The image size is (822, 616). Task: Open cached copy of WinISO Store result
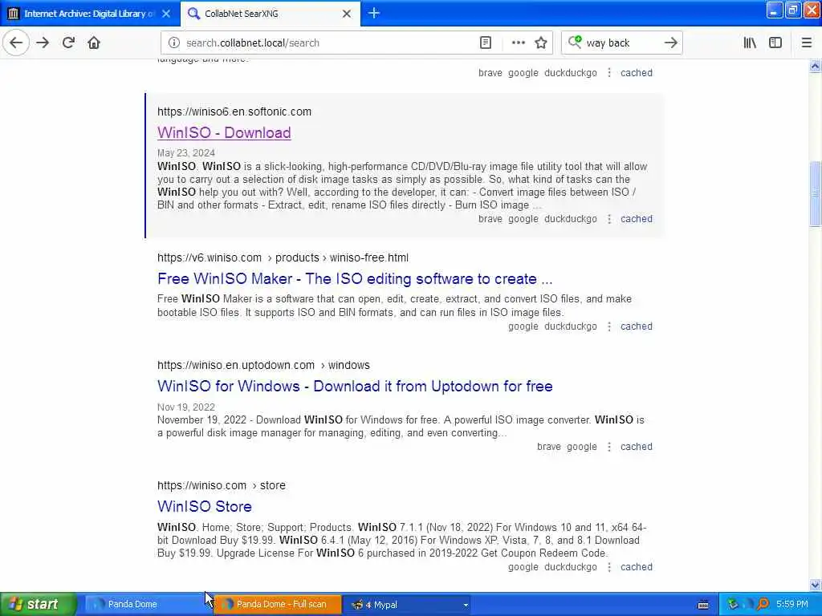coord(637,567)
